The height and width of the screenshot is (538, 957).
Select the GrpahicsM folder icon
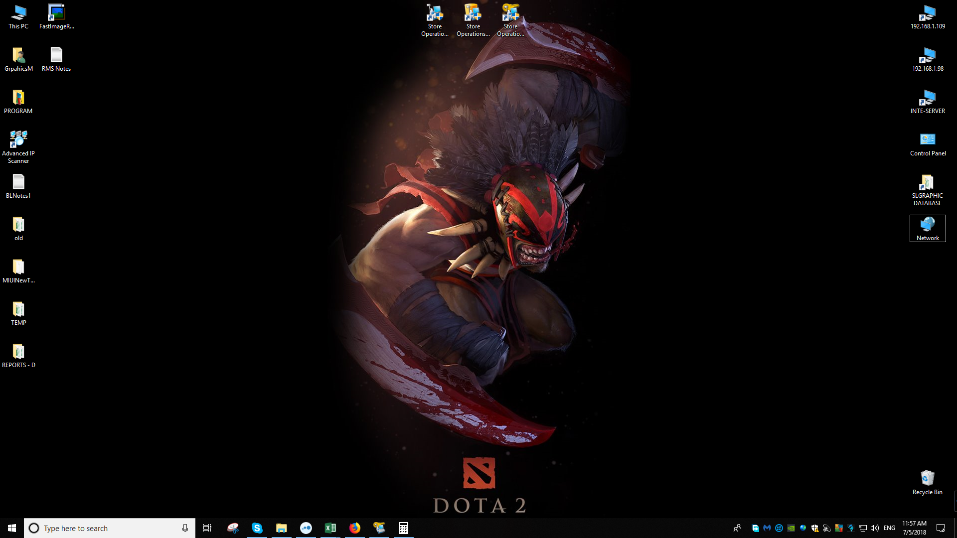pyautogui.click(x=18, y=59)
